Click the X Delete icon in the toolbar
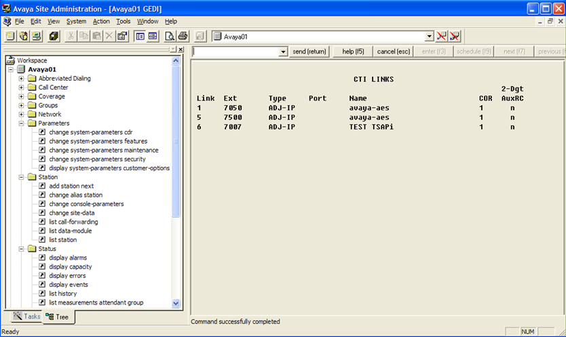 click(x=109, y=36)
